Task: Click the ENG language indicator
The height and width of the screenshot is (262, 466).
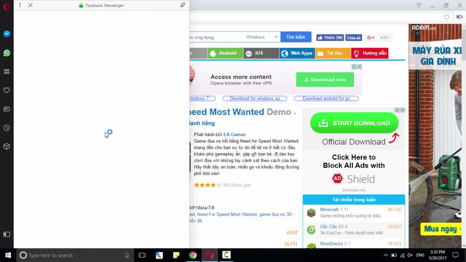Action: click(x=420, y=255)
